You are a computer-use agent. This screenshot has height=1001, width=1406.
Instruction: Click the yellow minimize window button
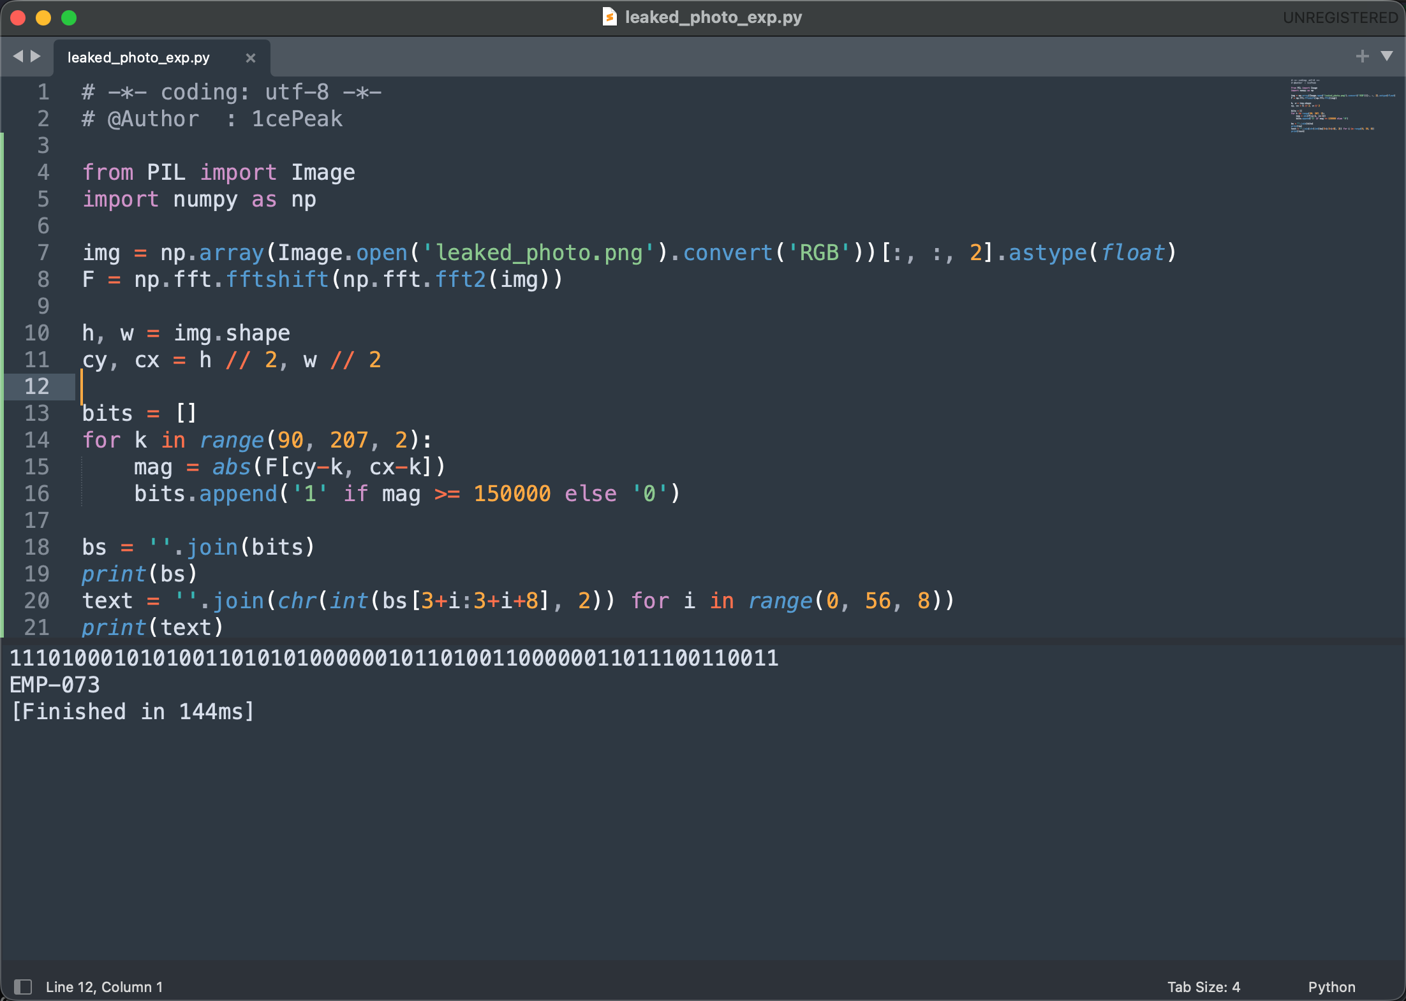pos(43,18)
